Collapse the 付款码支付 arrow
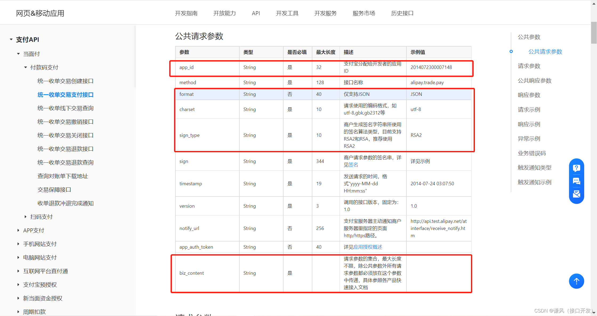The image size is (597, 316). click(26, 67)
